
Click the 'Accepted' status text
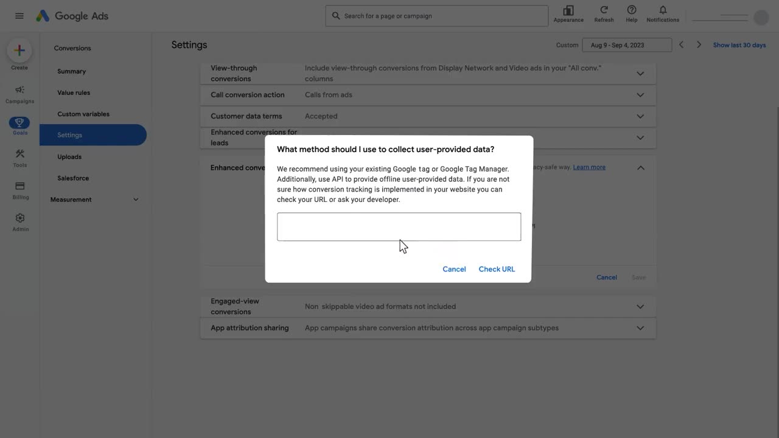click(x=321, y=116)
